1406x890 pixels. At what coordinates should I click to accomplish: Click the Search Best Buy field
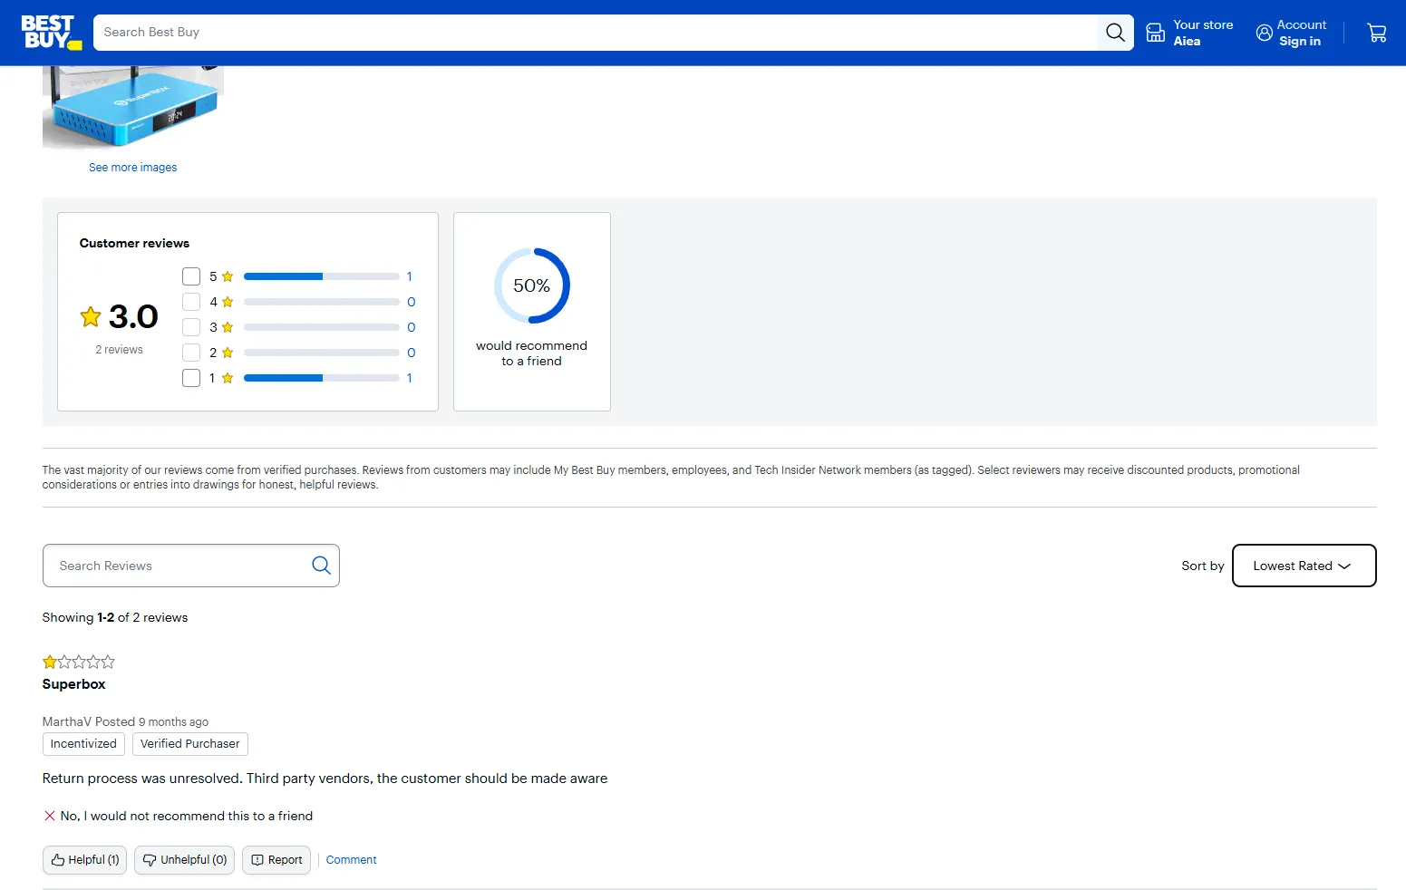click(x=595, y=33)
